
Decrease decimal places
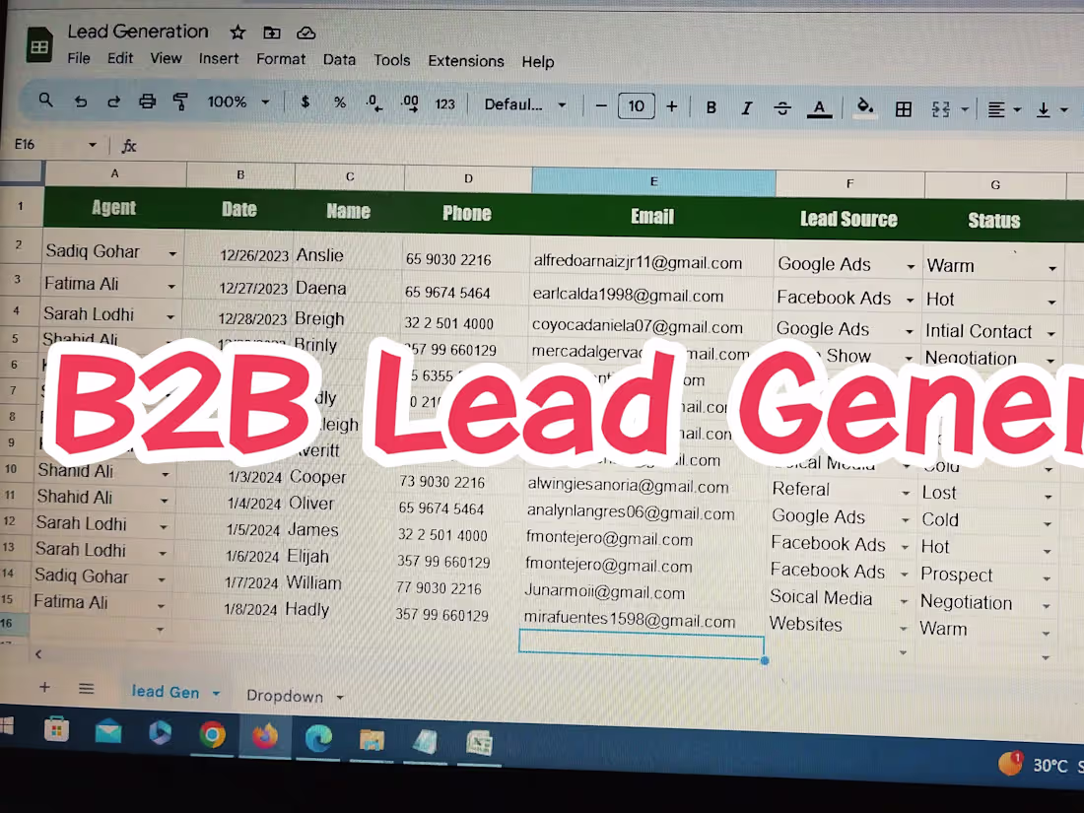tap(373, 104)
